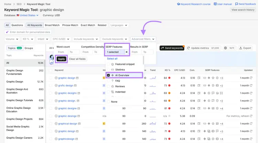This screenshot has height=143, width=258.
Task: Add 'graphicdesign' keyword with plus icon
Action: (x=56, y=139)
